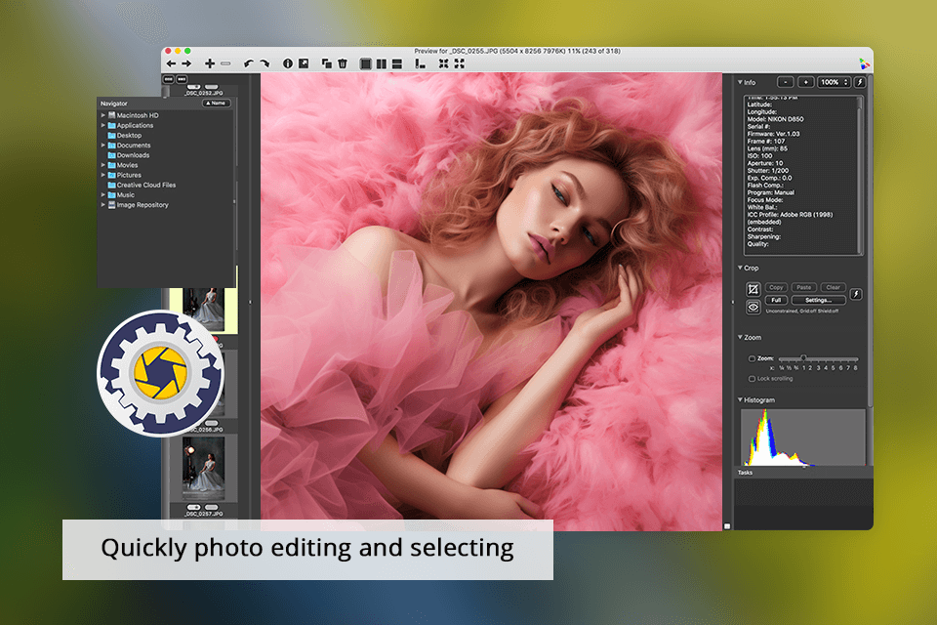Adjust the Zoom slider handle

click(x=803, y=357)
